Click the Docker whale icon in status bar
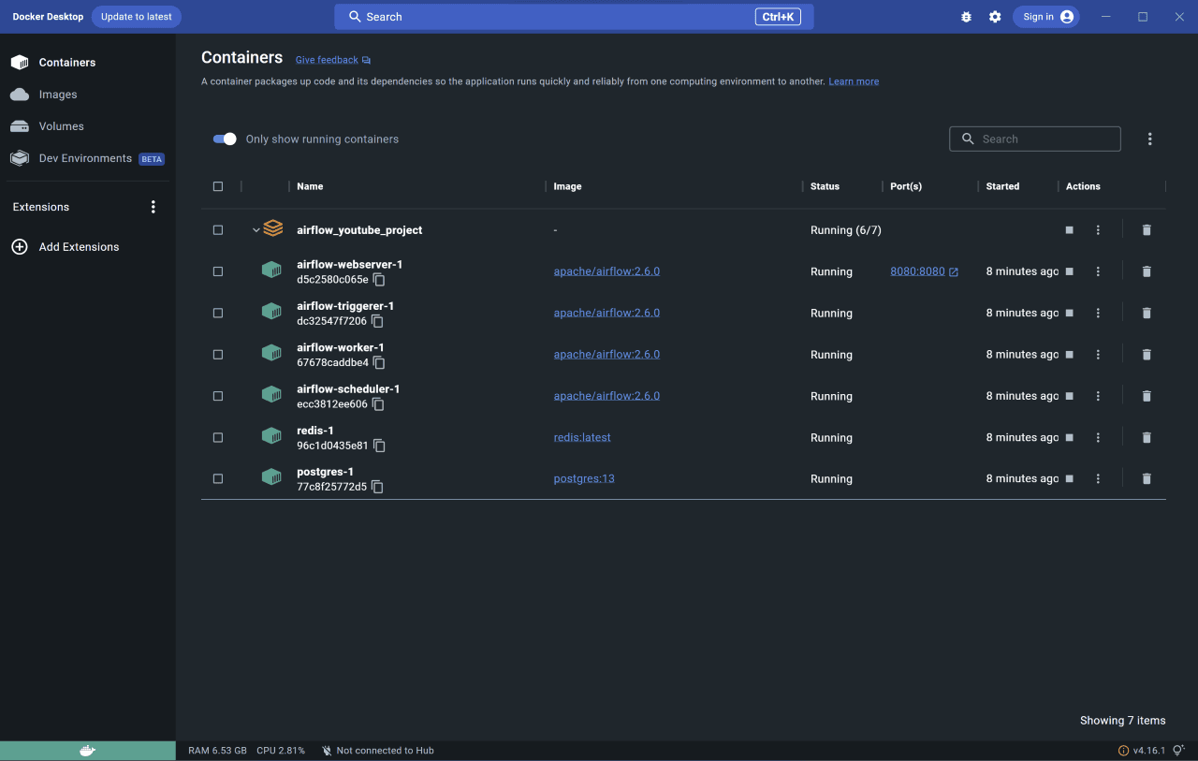This screenshot has width=1198, height=761. 87,751
